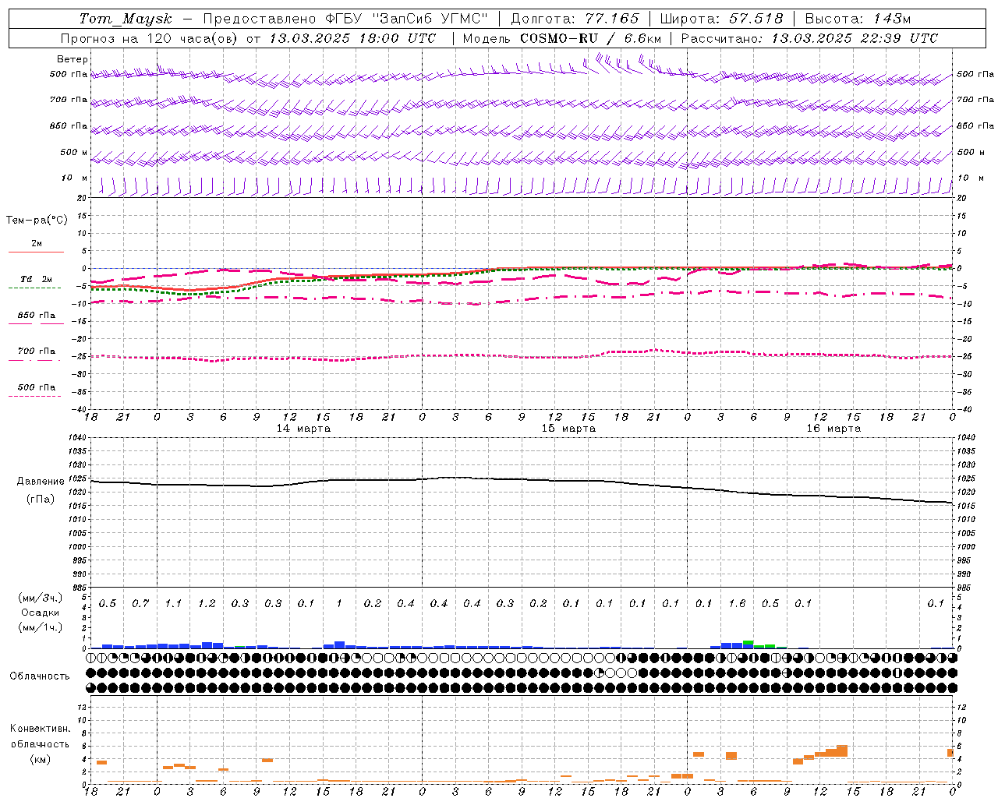
Task: Select the Модель COSMO-RU / 6.6км text
Action: click(x=562, y=38)
